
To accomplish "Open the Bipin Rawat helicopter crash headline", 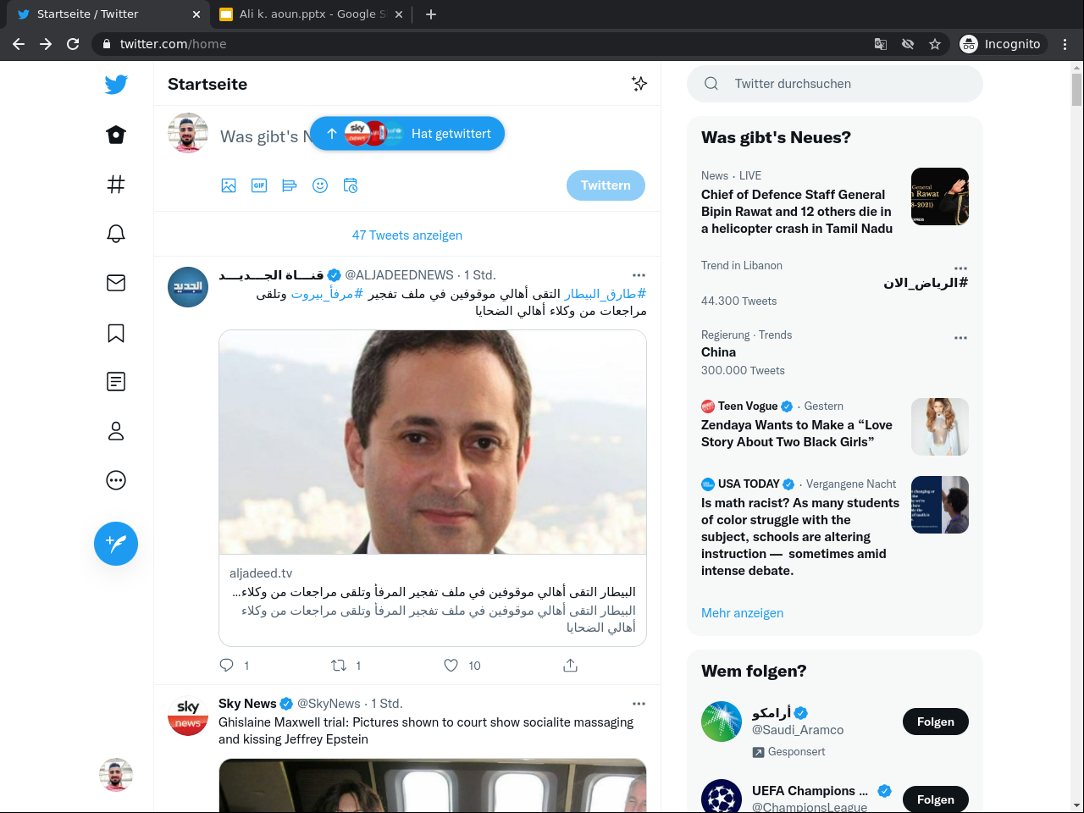I will pyautogui.click(x=797, y=212).
